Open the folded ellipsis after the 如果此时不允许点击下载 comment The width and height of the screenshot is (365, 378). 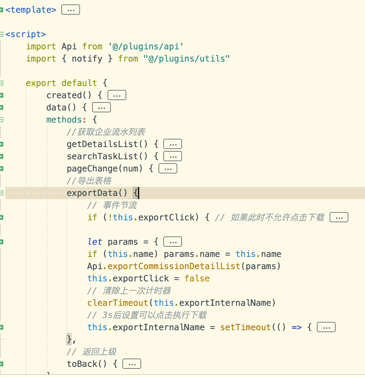[339, 217]
